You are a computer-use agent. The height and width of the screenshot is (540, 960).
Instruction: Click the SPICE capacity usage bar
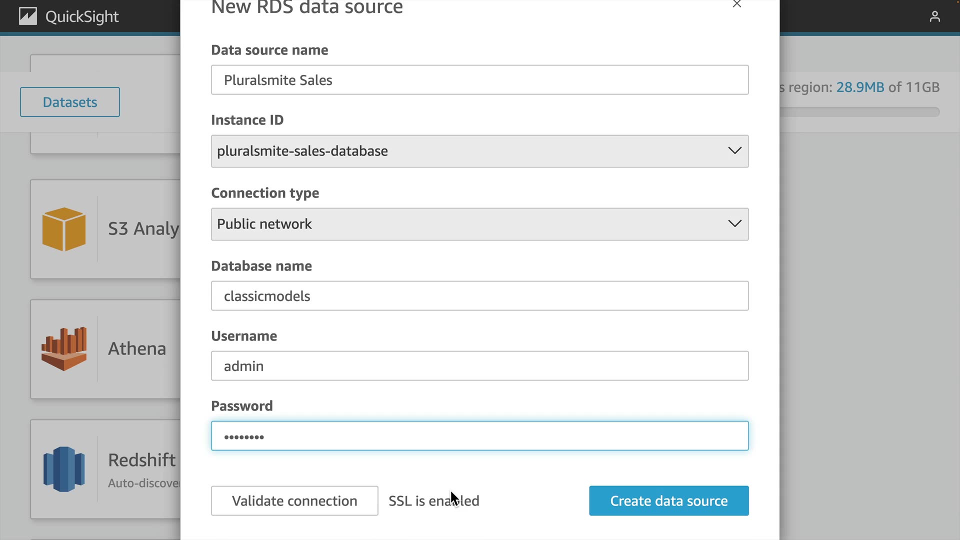click(860, 112)
